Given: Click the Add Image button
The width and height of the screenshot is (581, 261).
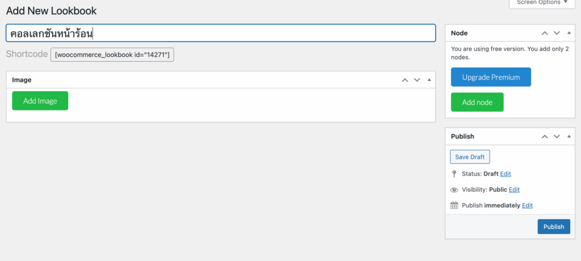Looking at the screenshot, I should [40, 101].
